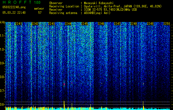Click the 2246 time marker
Screen dimensions: 173x110
(x=101, y=24)
